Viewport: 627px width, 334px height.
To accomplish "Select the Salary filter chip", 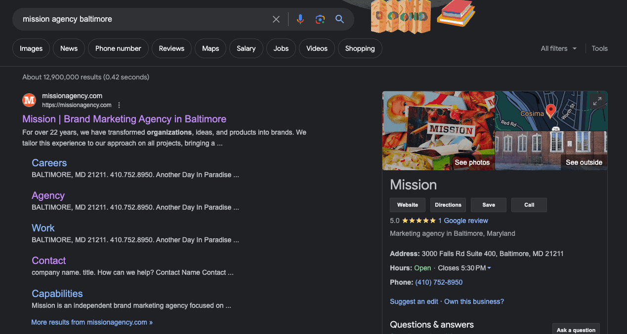I will click(x=246, y=48).
